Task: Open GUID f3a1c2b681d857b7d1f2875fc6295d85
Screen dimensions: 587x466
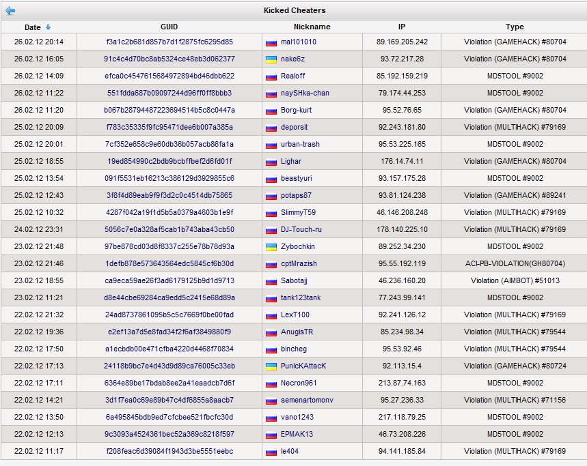Action: point(169,42)
